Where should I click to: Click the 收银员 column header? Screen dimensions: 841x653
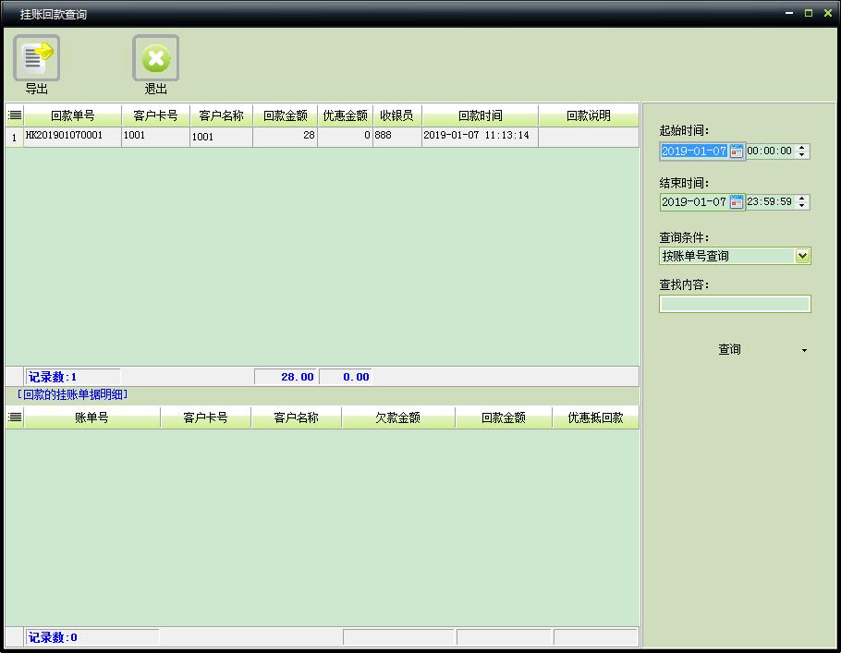pyautogui.click(x=396, y=115)
